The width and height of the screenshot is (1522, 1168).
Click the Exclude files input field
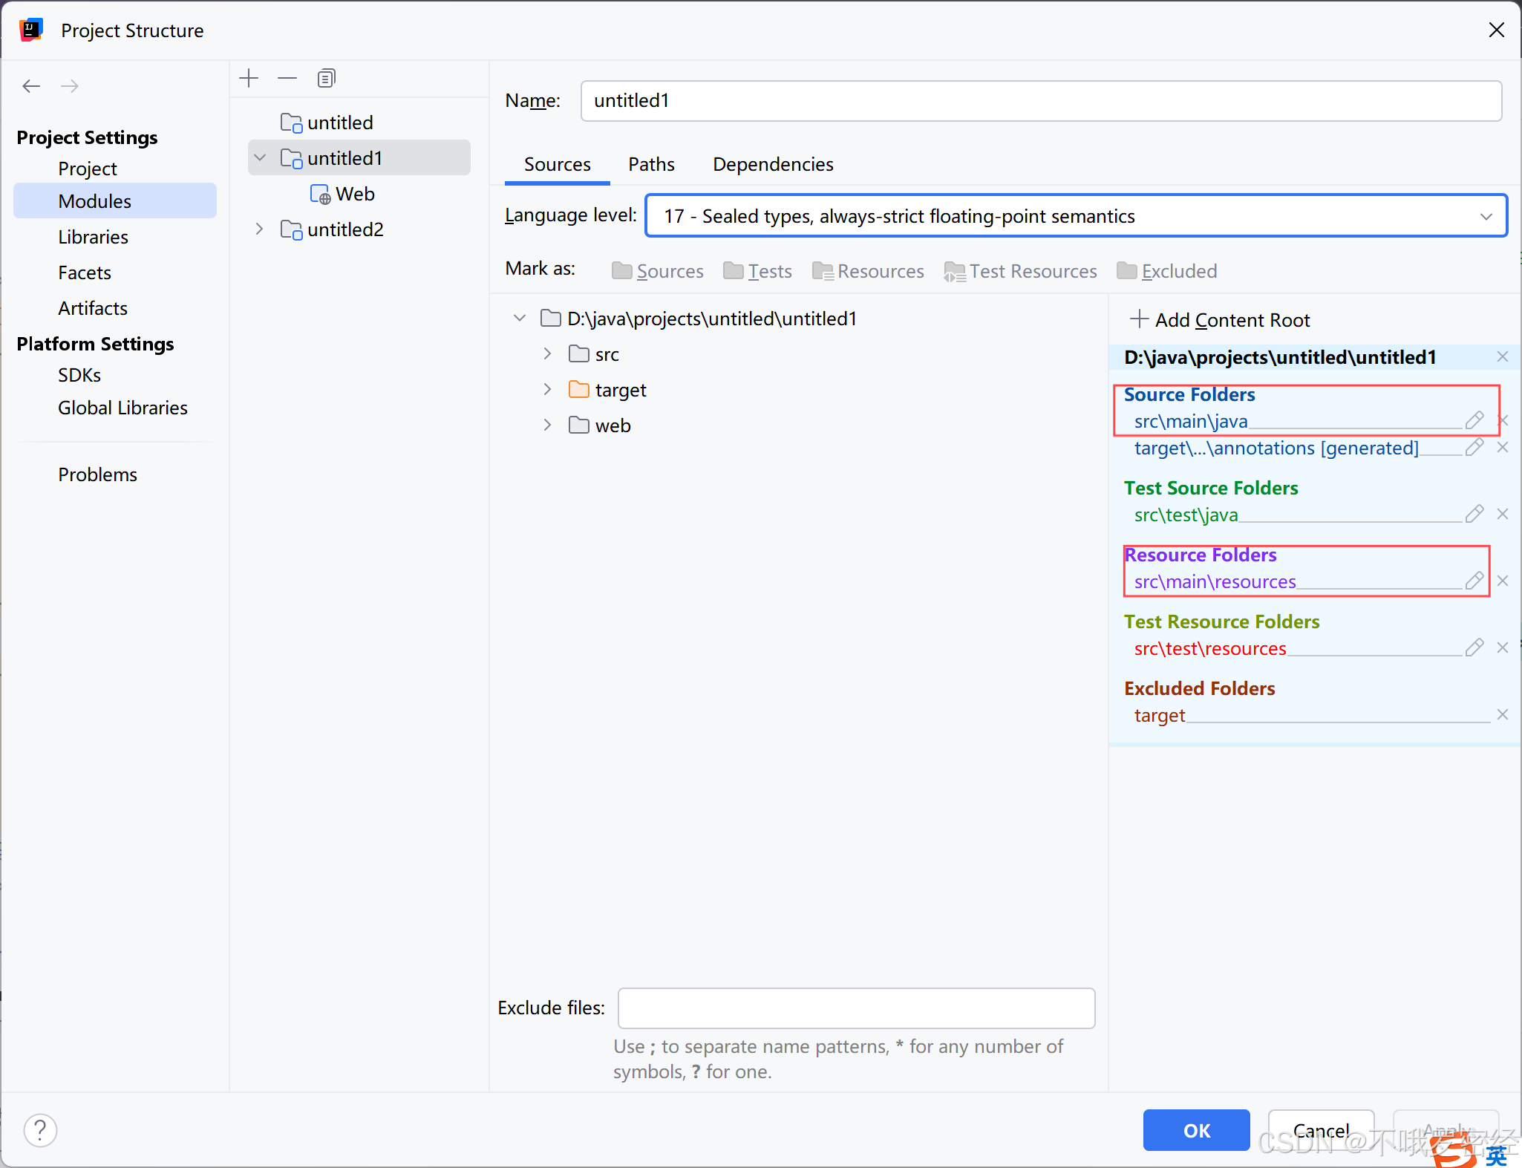(x=856, y=1008)
